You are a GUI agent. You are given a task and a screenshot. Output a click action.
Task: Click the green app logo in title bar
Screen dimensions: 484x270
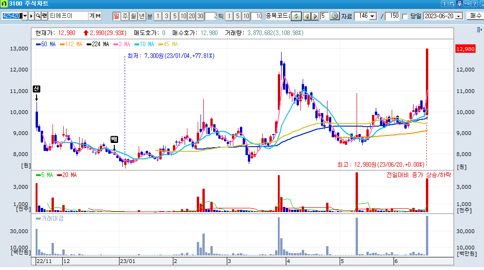click(4, 4)
